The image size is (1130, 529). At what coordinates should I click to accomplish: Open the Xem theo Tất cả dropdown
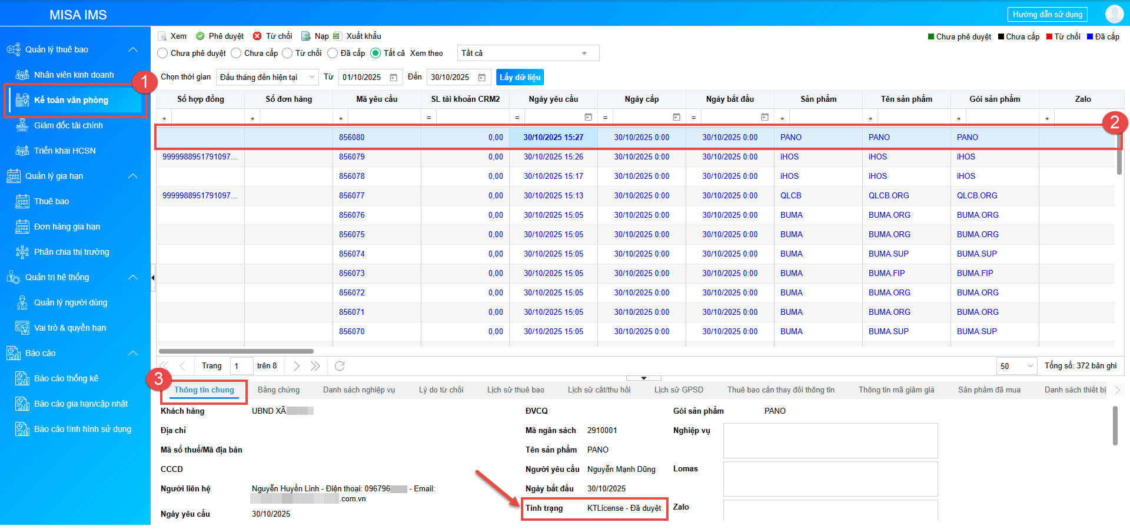tap(527, 54)
